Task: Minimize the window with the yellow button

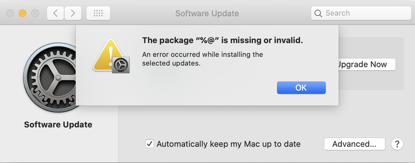Action: coord(23,13)
